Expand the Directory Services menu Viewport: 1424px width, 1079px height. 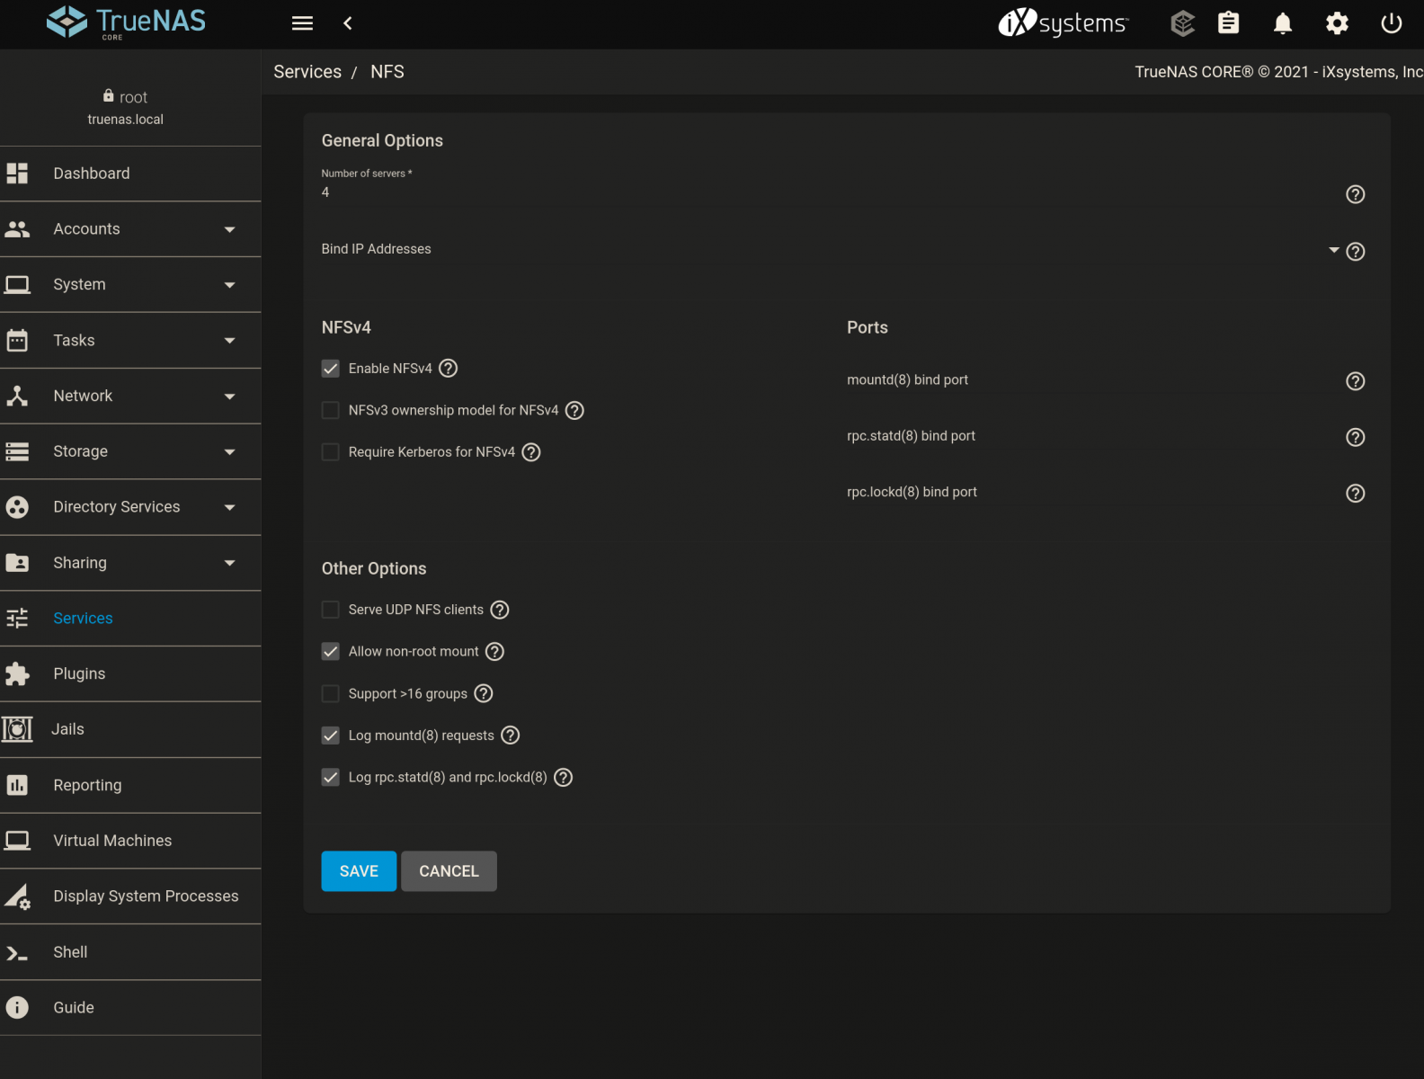130,507
